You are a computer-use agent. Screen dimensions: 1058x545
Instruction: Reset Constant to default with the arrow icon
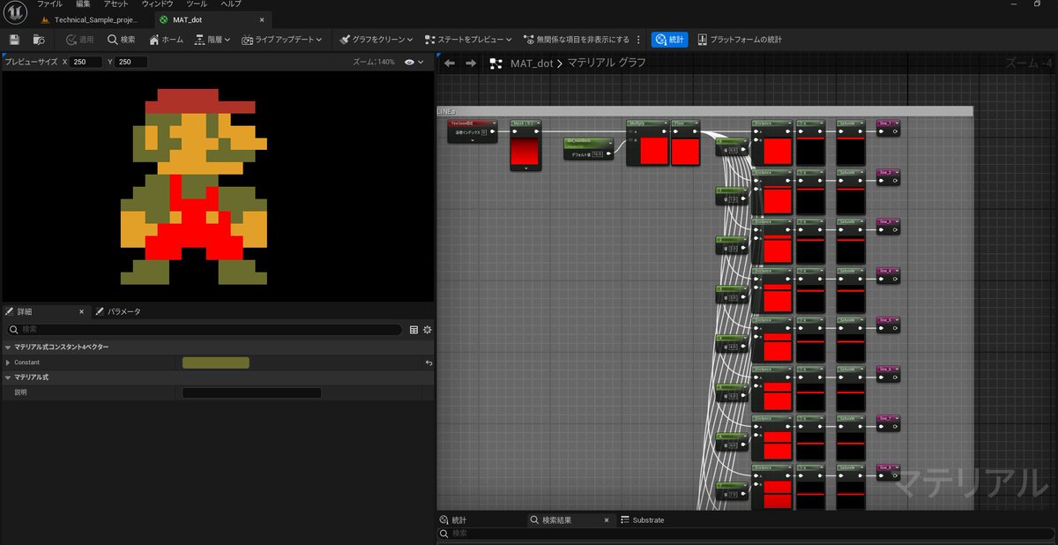[x=428, y=362]
